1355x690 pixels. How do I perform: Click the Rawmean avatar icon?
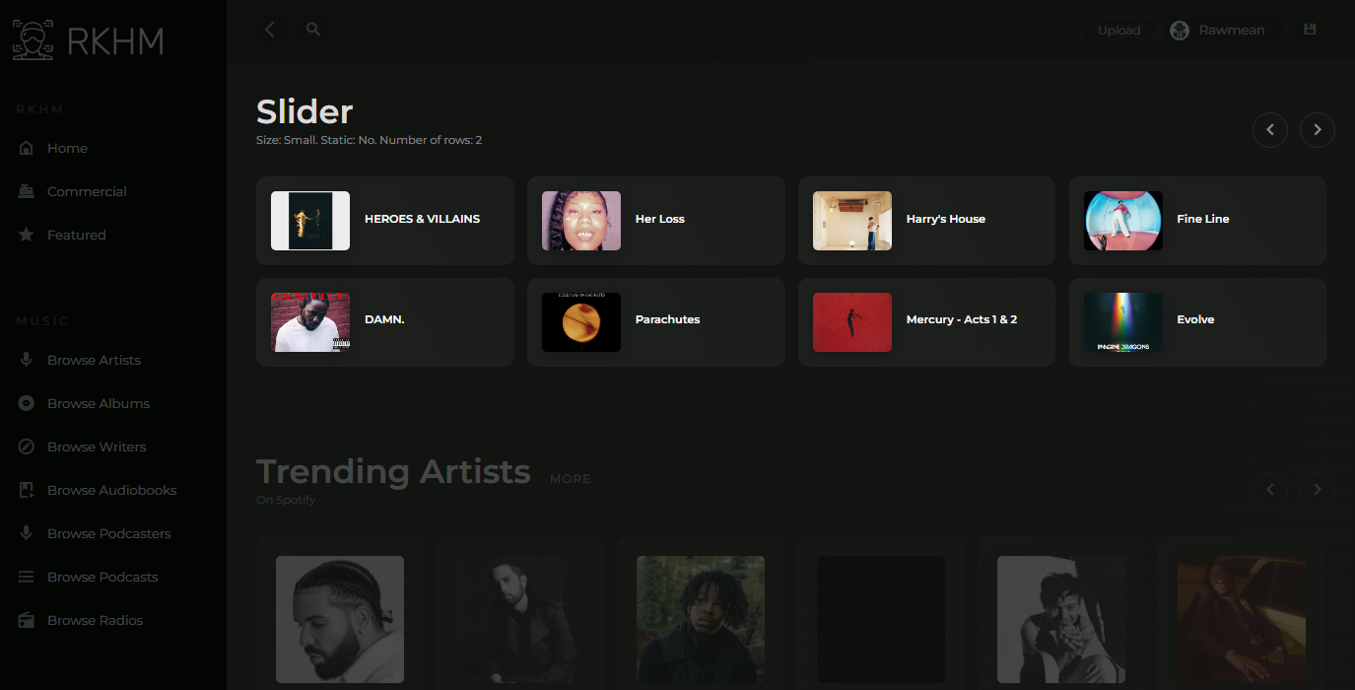(x=1180, y=31)
